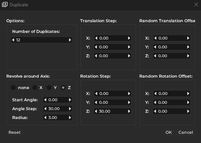This screenshot has height=143, width=201.
Task: Click the Angle Step 30.00 field
Action: [x=58, y=109]
